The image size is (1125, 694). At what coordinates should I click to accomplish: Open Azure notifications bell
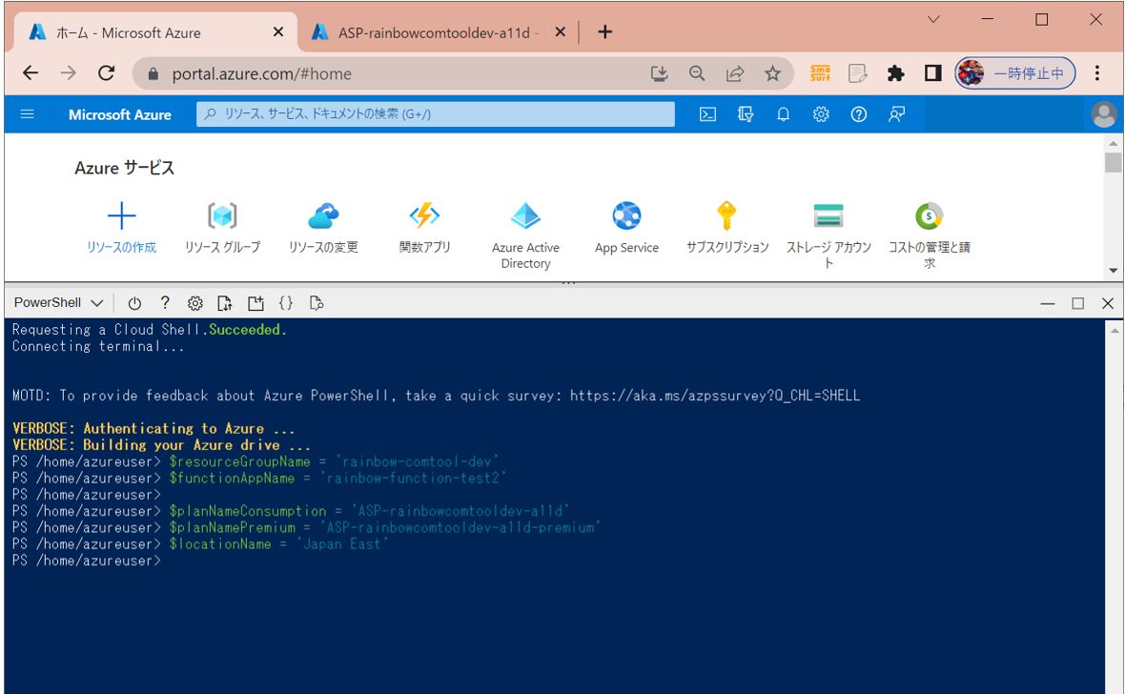click(x=783, y=114)
